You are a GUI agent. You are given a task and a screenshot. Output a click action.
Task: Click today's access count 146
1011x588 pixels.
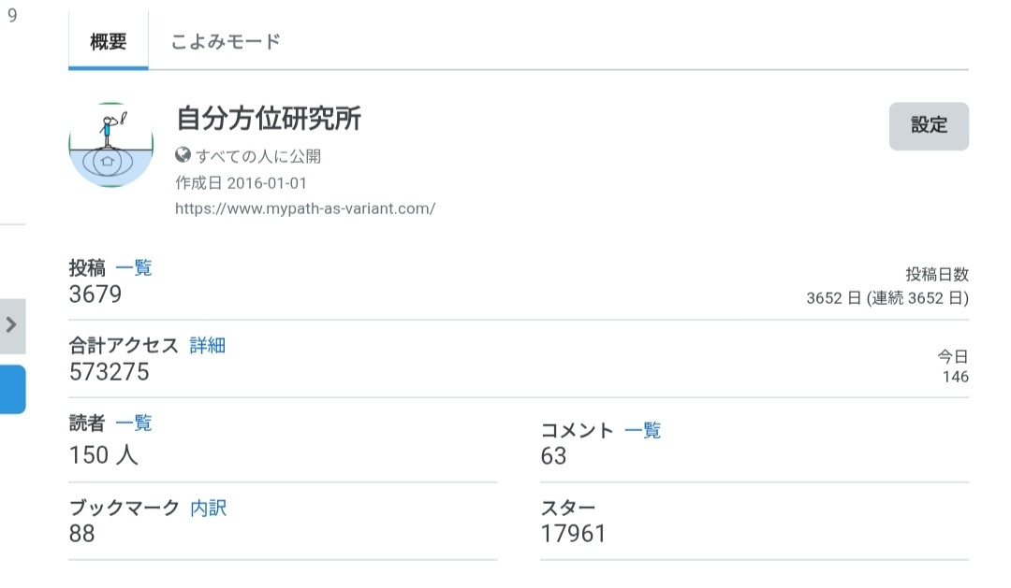click(955, 377)
